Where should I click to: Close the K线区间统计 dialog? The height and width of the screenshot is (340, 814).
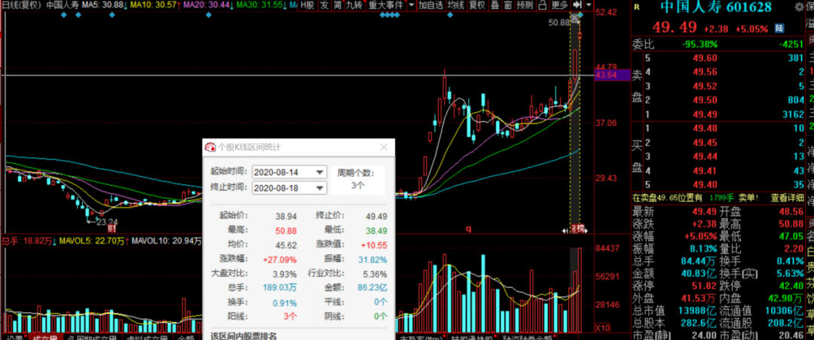(x=384, y=147)
